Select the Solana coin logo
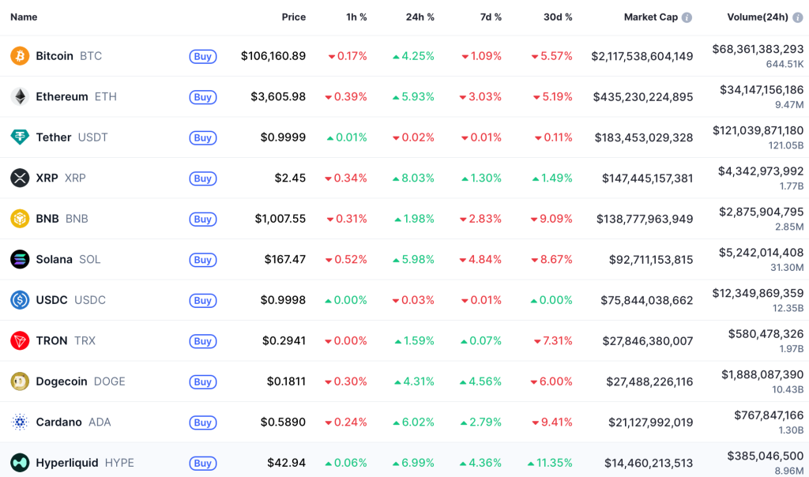Viewport: 809px width, 477px height. pos(18,259)
